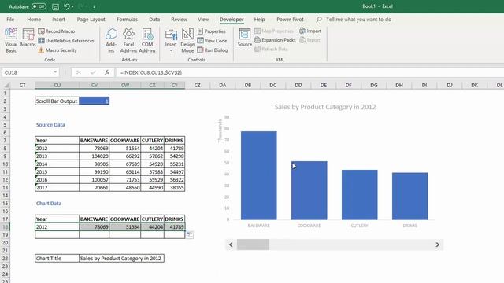
Task: Click the XML Import button
Action: (310, 31)
